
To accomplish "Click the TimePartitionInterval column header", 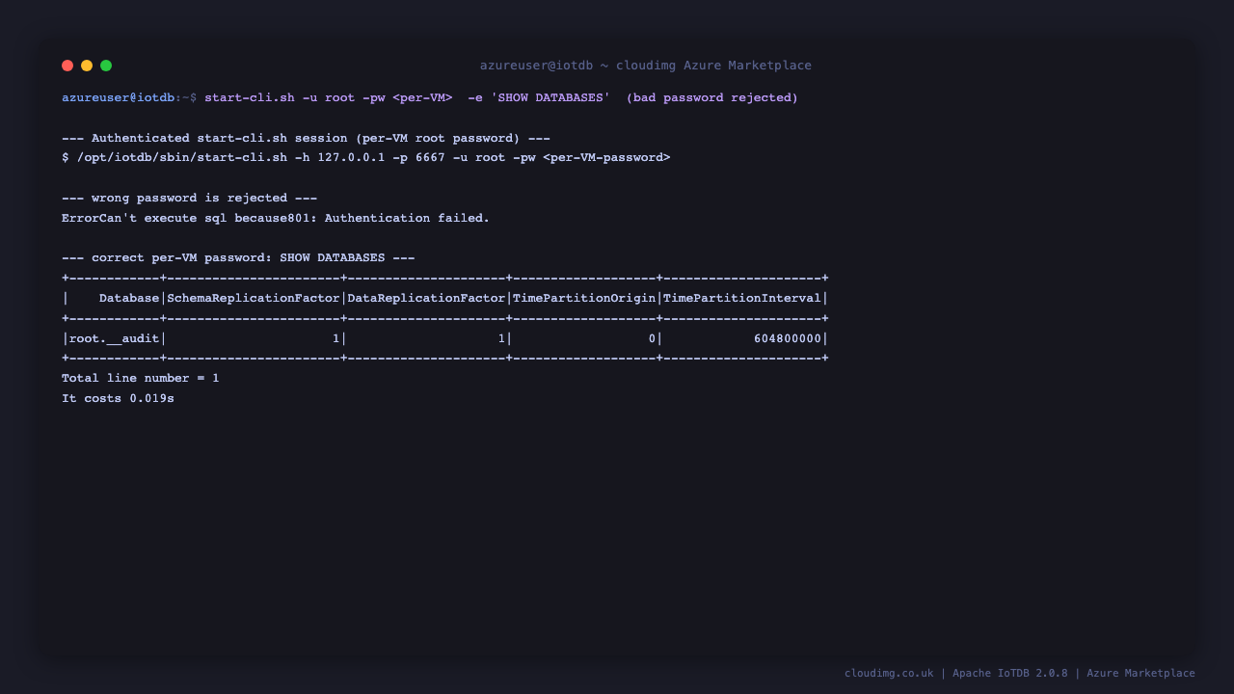I will pyautogui.click(x=742, y=299).
